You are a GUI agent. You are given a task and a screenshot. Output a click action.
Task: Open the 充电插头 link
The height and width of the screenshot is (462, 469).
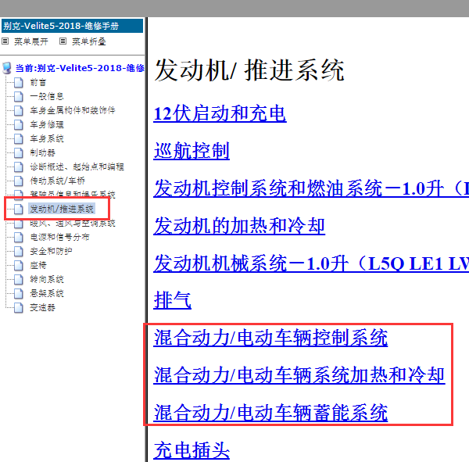coord(192,450)
